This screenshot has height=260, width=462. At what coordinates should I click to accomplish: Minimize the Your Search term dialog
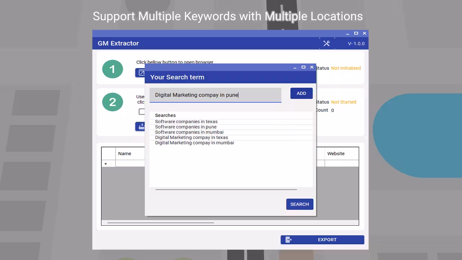[x=295, y=67]
